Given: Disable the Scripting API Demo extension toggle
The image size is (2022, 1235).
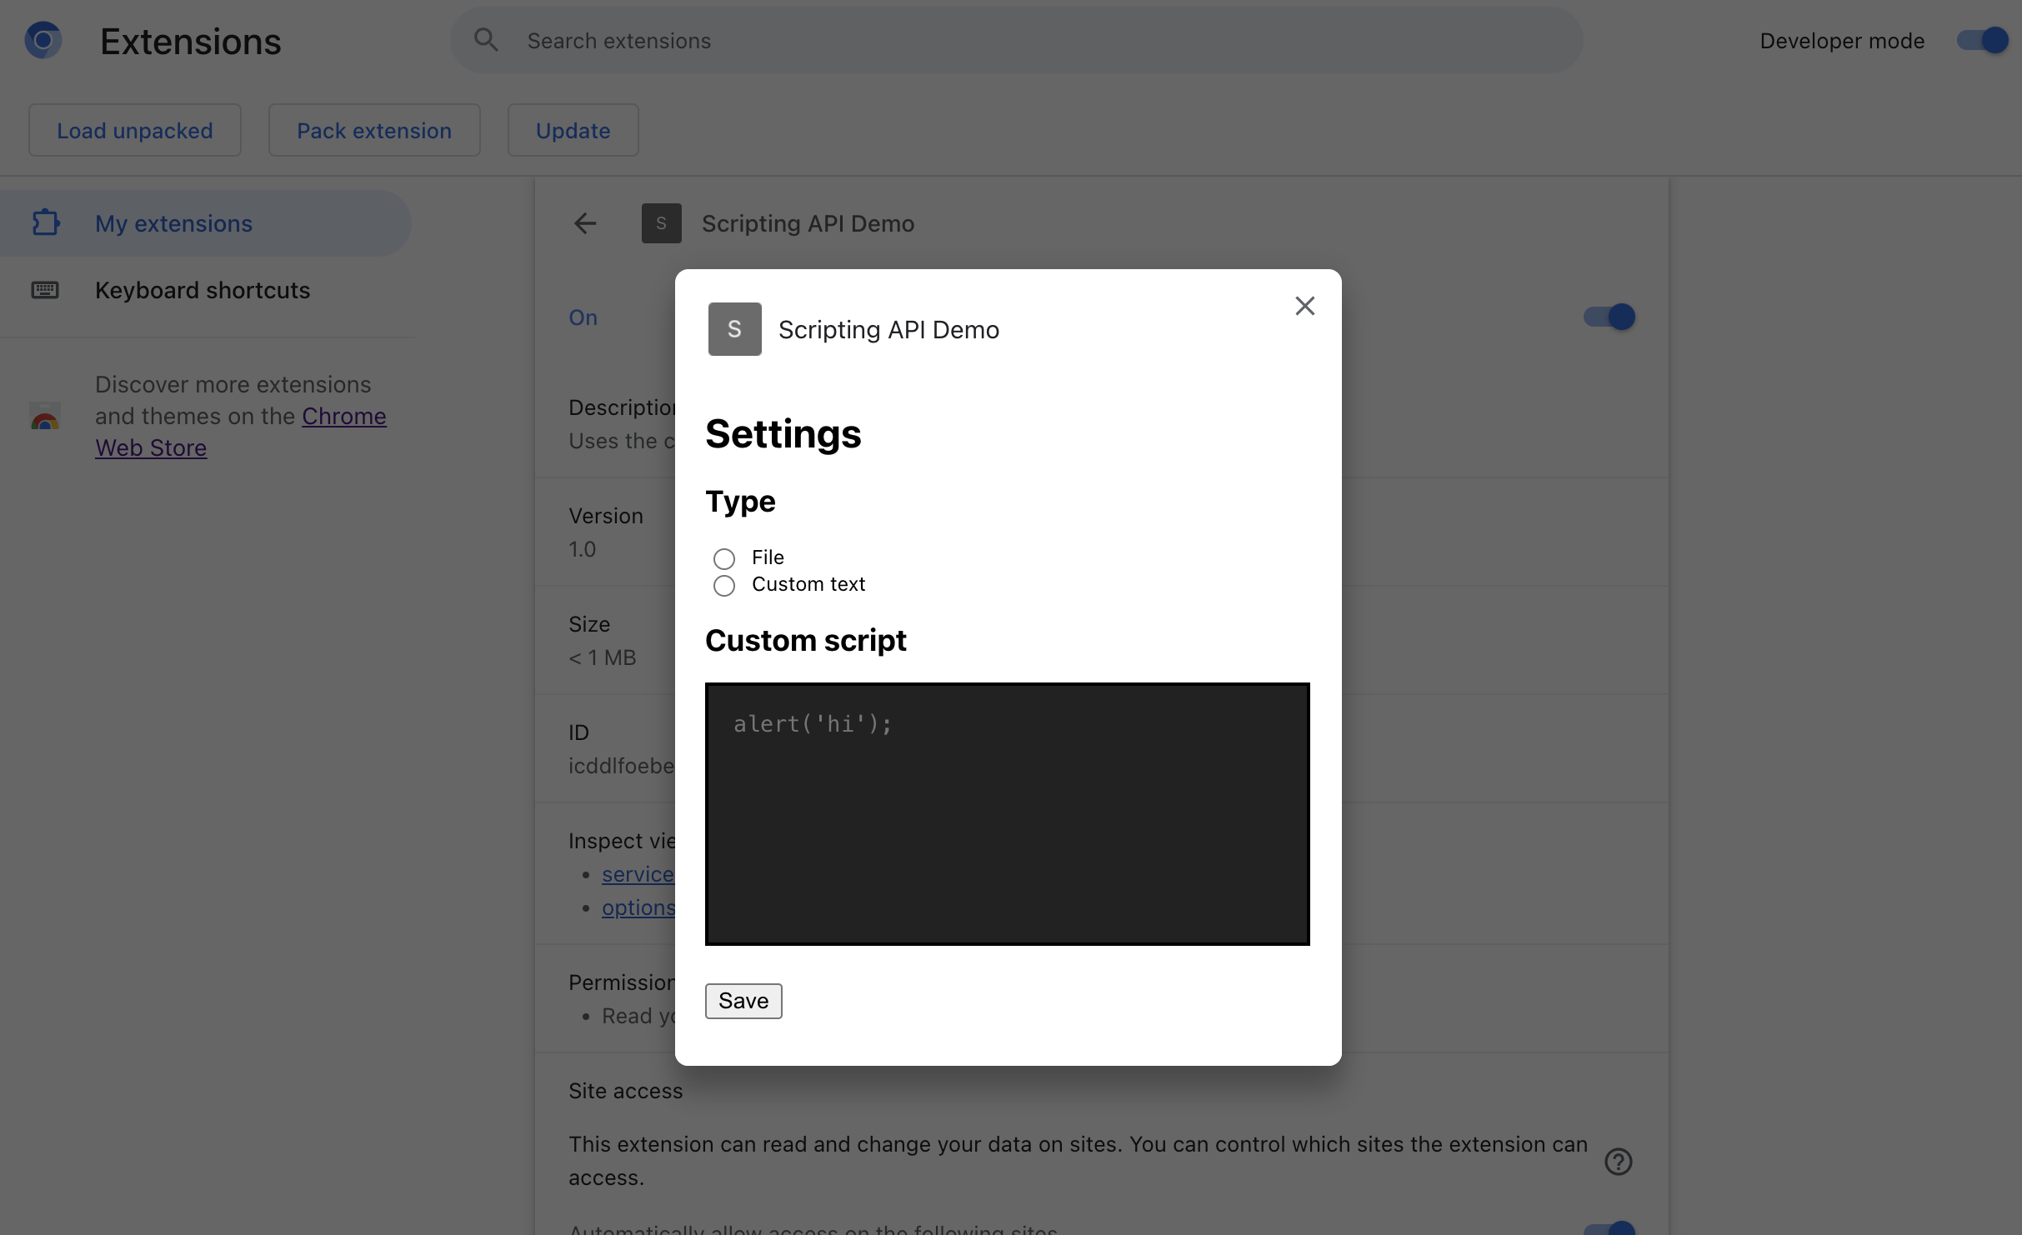Looking at the screenshot, I should (x=1606, y=317).
